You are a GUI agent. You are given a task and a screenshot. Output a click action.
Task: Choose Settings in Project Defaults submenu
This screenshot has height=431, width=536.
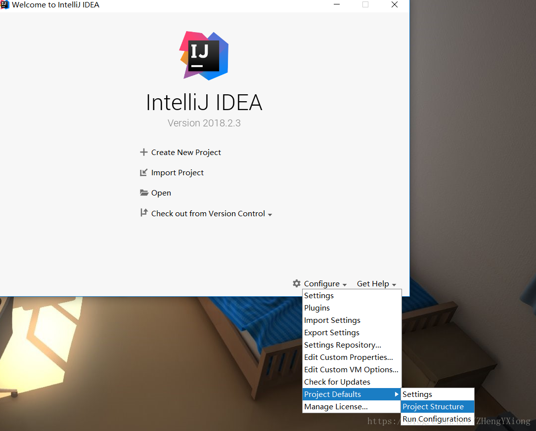pyautogui.click(x=438, y=394)
